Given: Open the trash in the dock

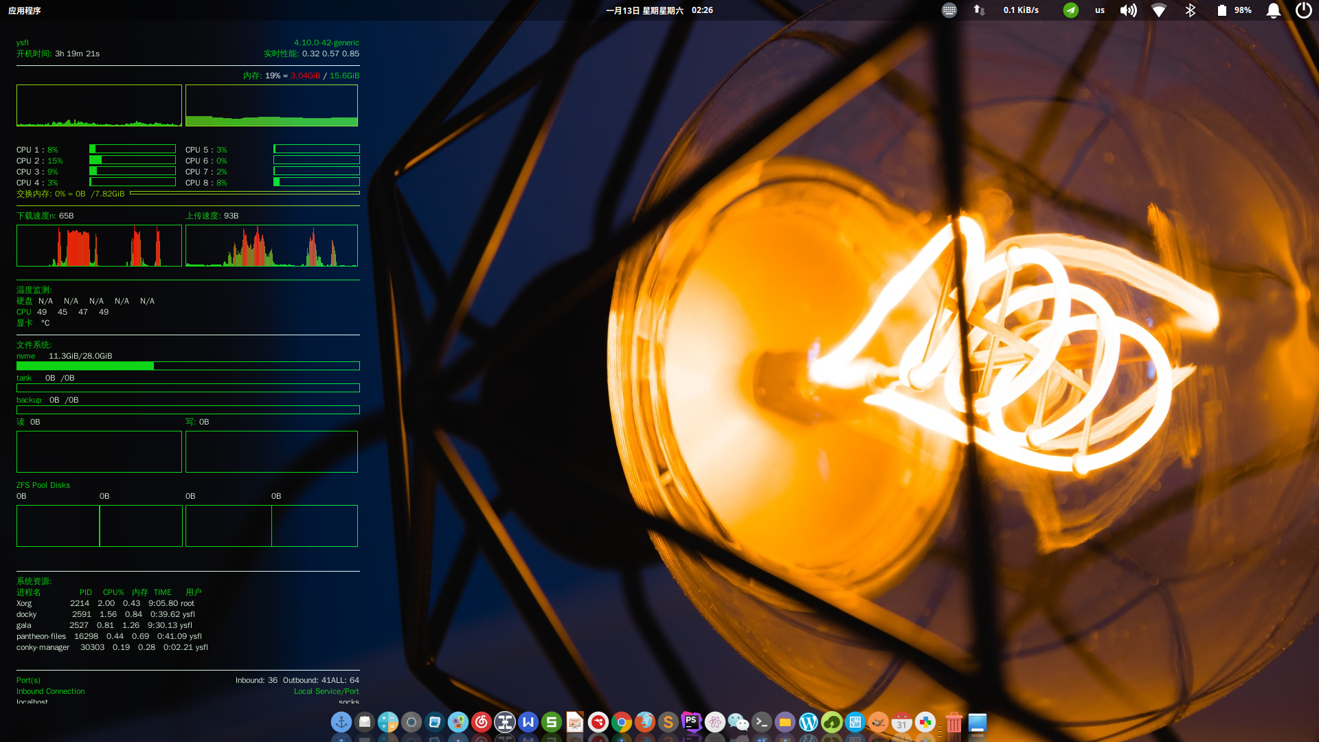Looking at the screenshot, I should (x=954, y=722).
